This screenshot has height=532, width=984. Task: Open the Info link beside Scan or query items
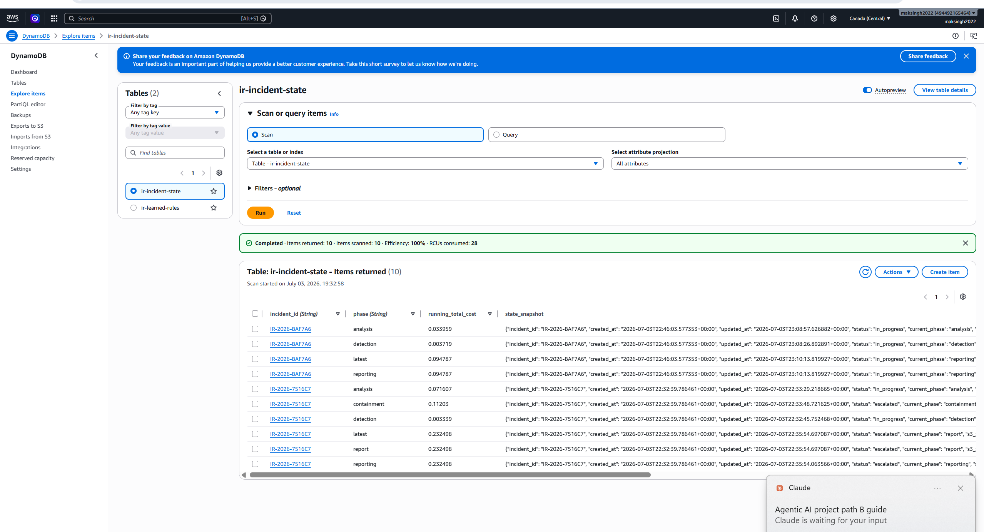[334, 114]
